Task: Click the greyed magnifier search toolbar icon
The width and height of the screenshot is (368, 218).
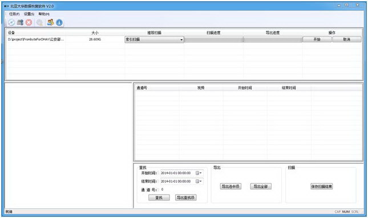Action: 40,22
